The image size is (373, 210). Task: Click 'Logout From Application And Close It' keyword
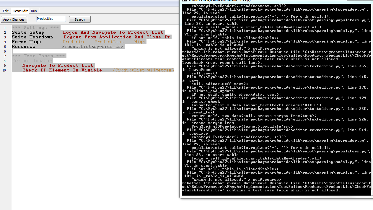click(x=117, y=37)
